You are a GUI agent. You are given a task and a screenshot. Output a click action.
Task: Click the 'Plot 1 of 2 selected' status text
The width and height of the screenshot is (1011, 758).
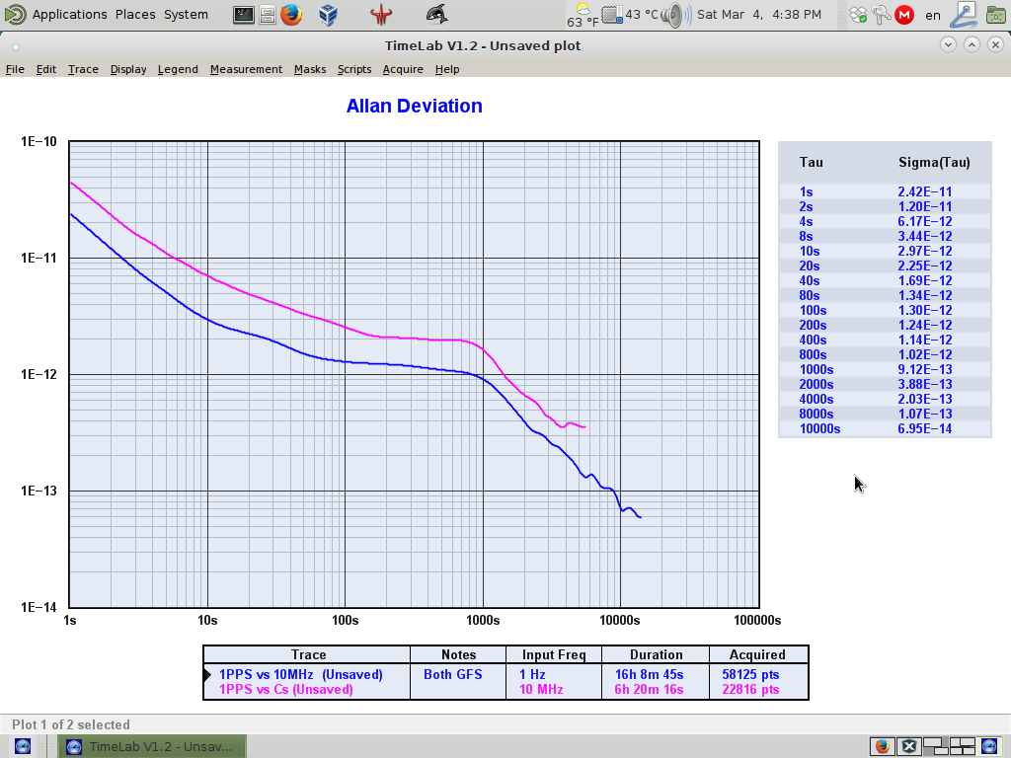click(x=71, y=724)
